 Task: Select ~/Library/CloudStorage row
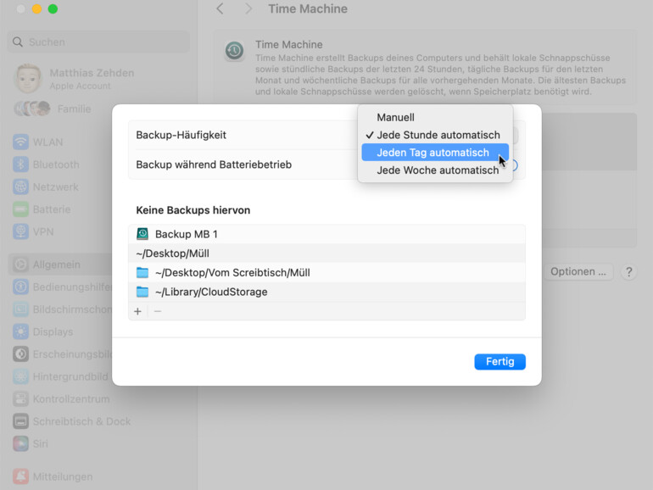[326, 292]
